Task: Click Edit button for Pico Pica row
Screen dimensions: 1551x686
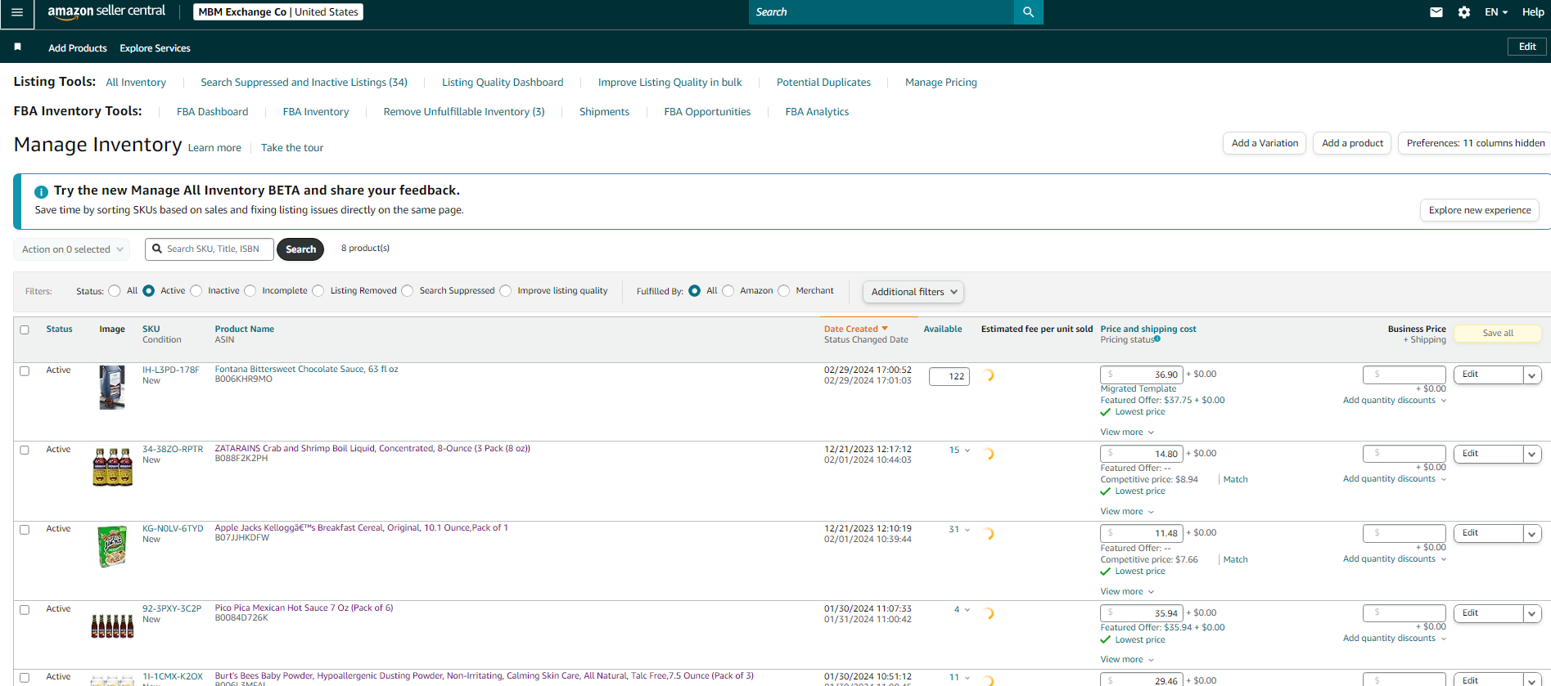Action: tap(1488, 613)
